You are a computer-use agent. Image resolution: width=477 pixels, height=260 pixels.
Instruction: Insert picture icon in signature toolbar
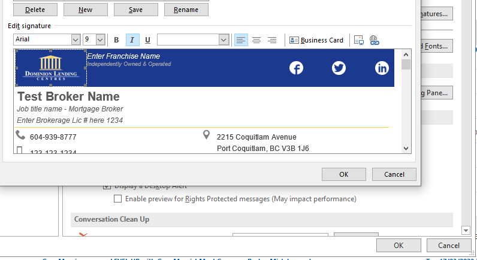(x=359, y=40)
